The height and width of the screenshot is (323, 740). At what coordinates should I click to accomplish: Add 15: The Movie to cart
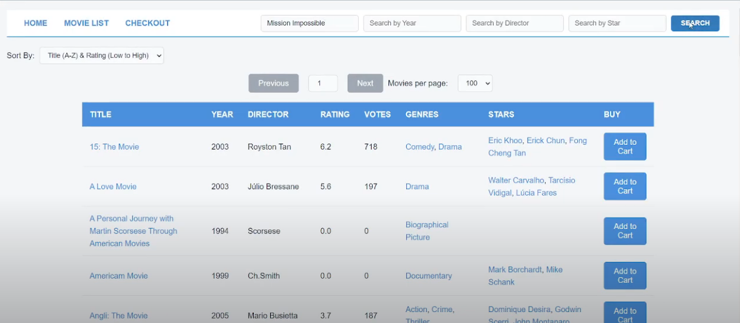point(625,147)
